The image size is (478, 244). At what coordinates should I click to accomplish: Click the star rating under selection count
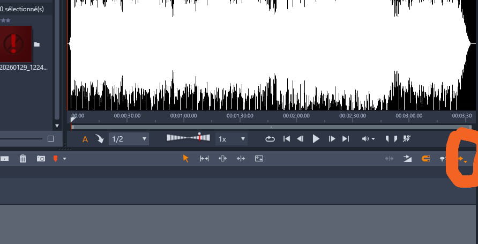[6, 20]
